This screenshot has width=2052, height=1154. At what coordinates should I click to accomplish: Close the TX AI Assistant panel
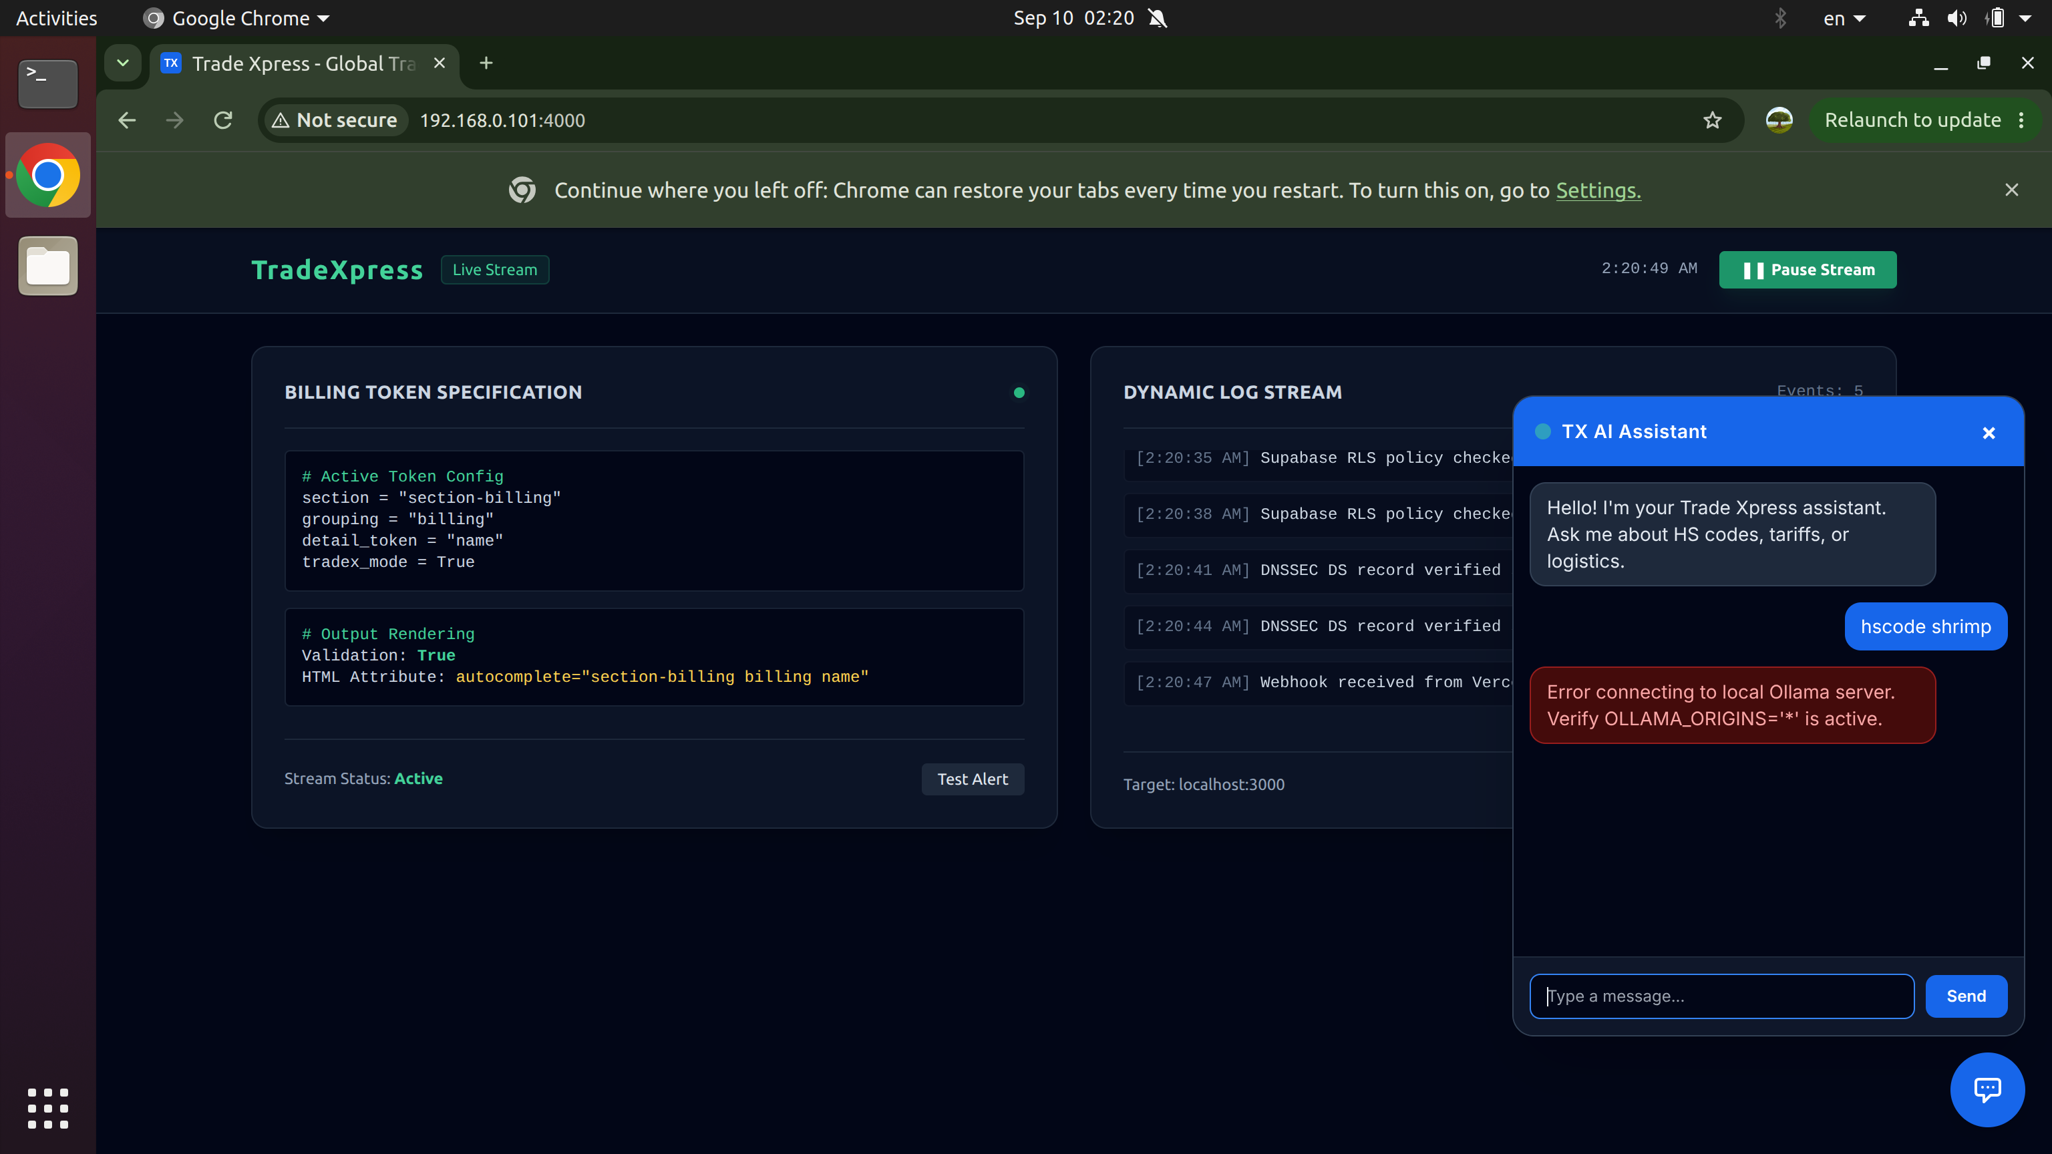click(1989, 433)
